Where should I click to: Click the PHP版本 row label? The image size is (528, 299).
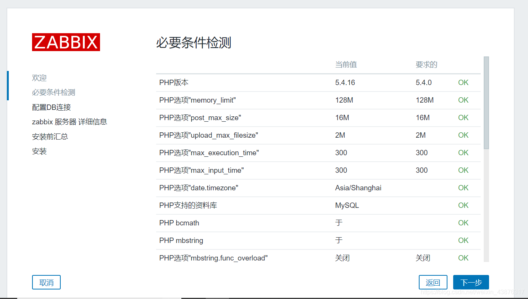click(174, 82)
